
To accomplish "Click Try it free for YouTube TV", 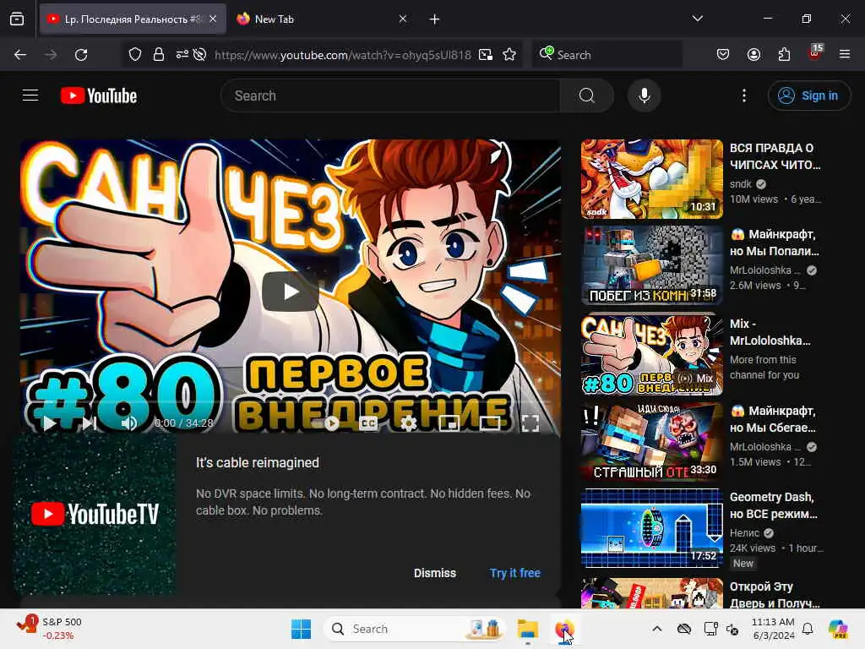I will (514, 573).
